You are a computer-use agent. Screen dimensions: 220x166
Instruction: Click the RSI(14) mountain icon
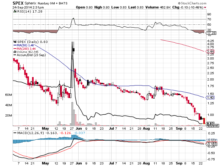pos(15,11)
